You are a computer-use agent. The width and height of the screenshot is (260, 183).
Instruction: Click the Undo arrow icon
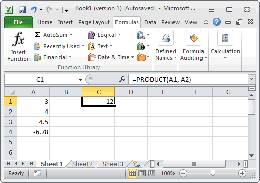point(34,9)
